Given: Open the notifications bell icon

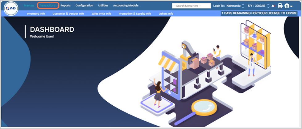Looking at the screenshot, I should point(273,6).
